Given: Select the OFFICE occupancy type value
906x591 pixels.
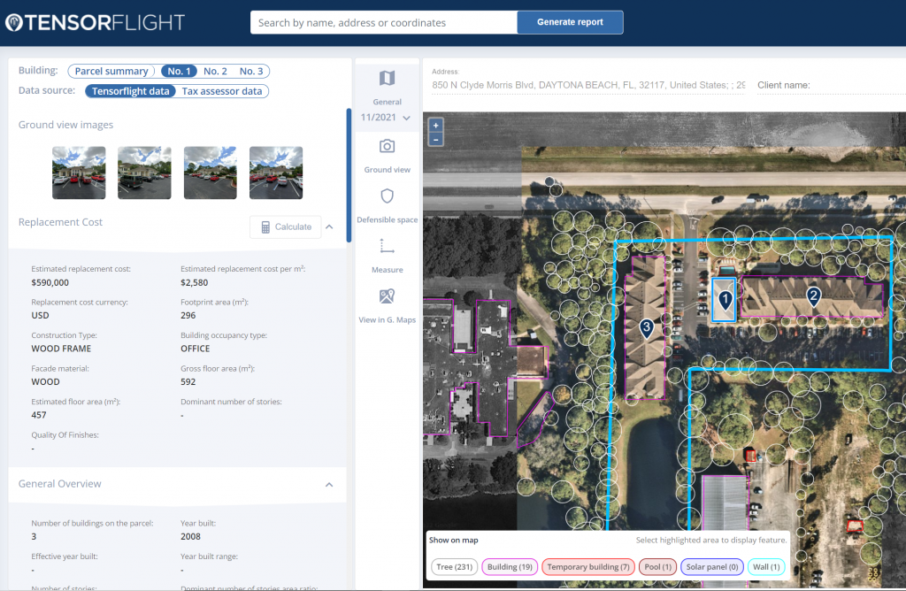Looking at the screenshot, I should point(196,349).
